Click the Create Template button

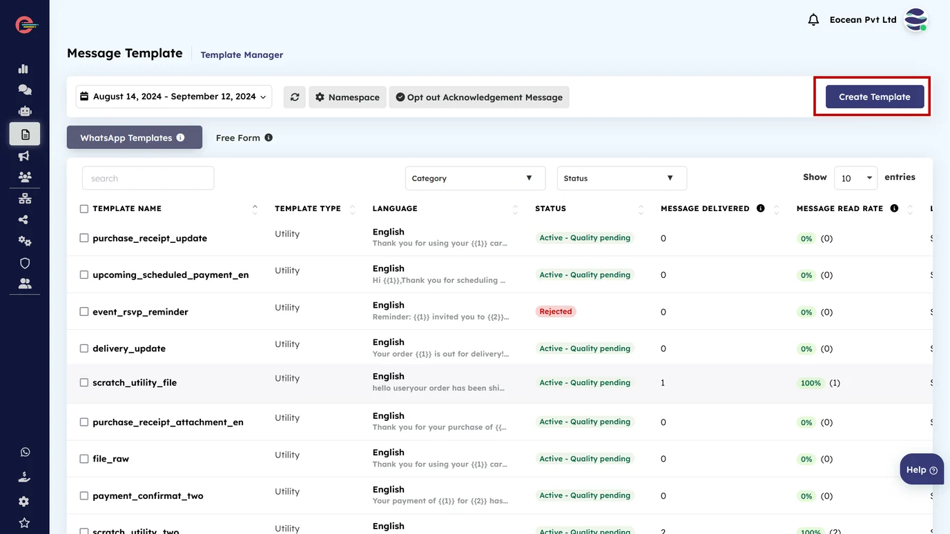click(x=874, y=97)
